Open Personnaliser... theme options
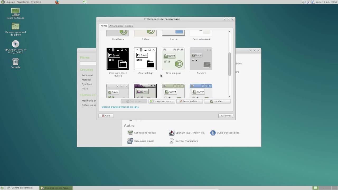This screenshot has height=190, width=338. pos(190,101)
